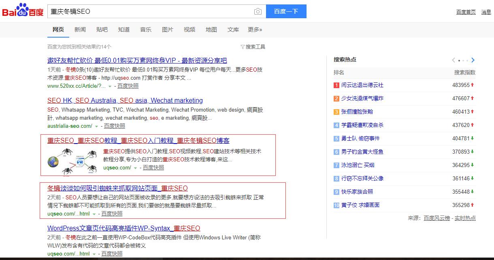Switch to the 文库 tab

[x=233, y=30]
